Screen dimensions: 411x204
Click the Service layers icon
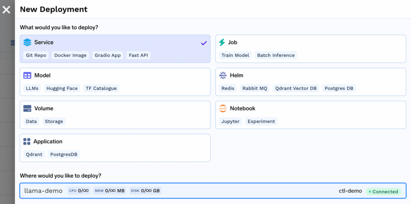click(x=27, y=42)
